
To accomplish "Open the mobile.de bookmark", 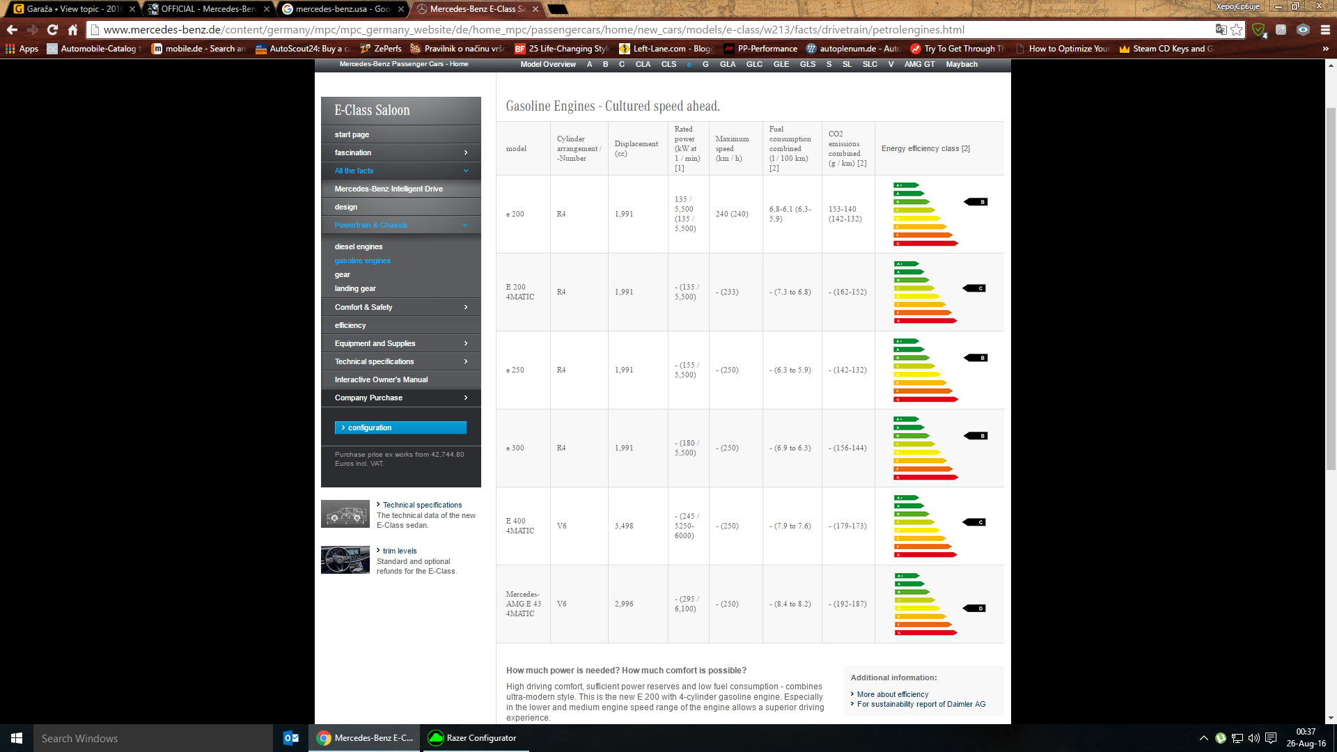I will coord(199,49).
